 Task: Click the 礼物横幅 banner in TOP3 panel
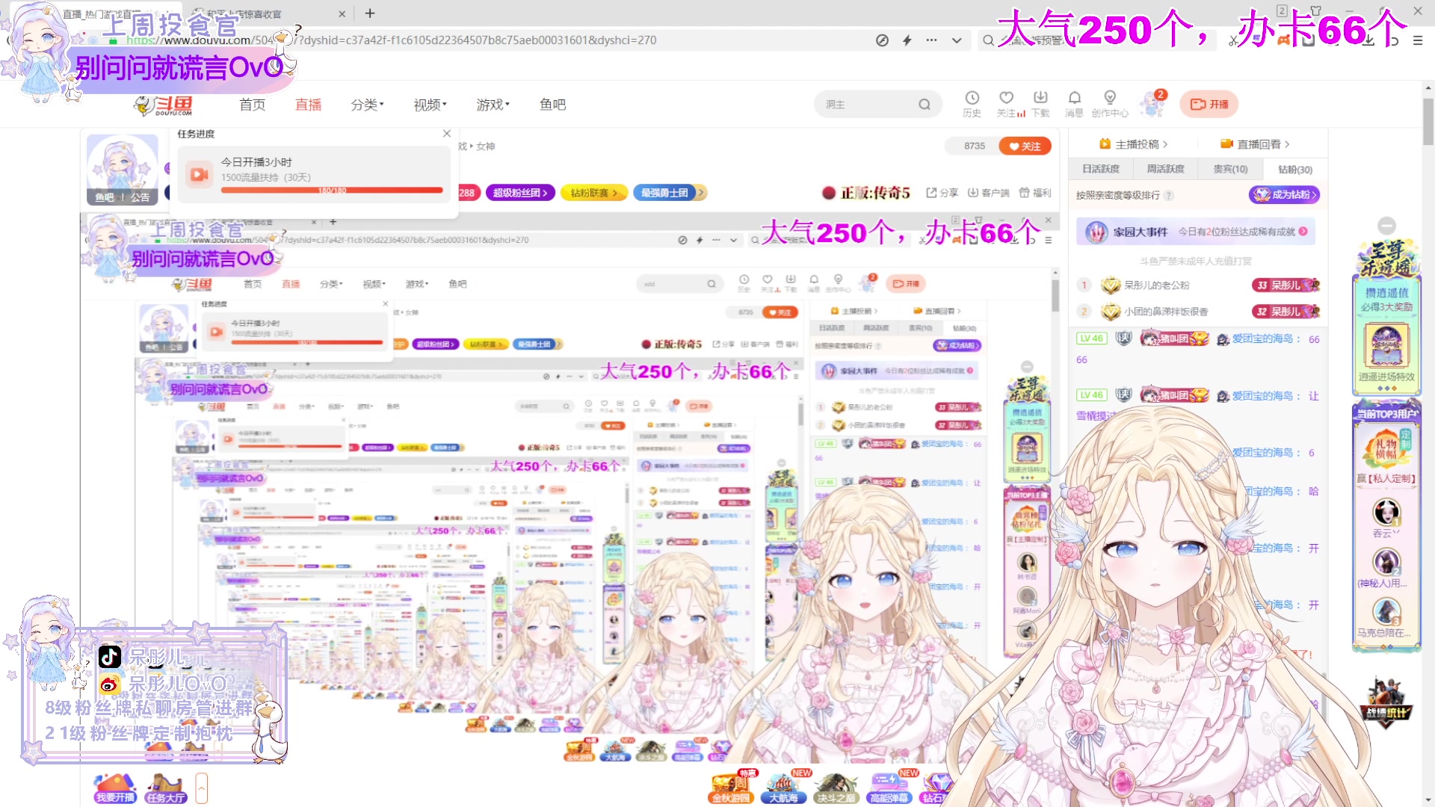(x=1386, y=448)
